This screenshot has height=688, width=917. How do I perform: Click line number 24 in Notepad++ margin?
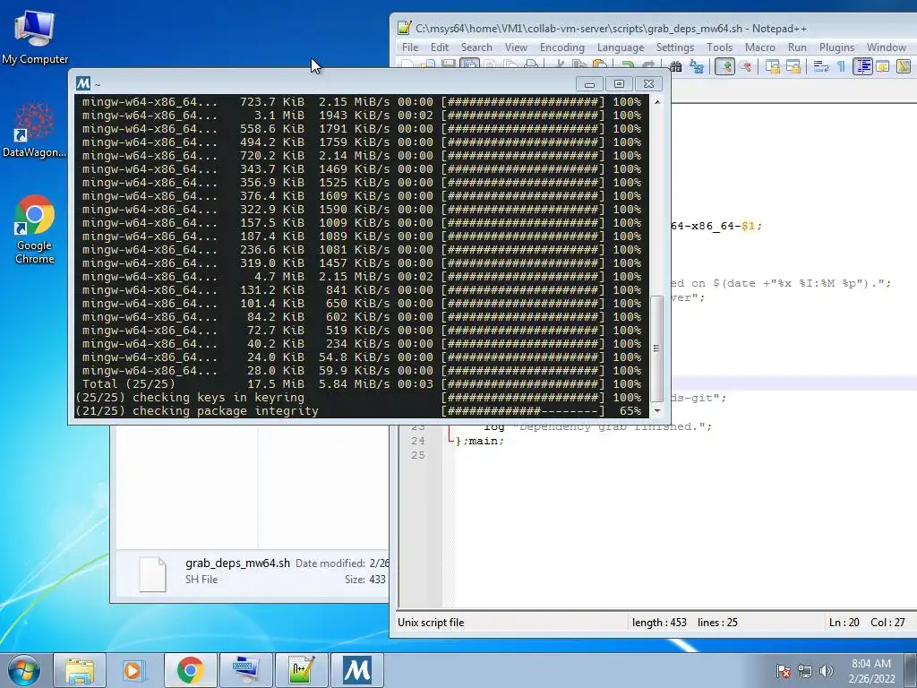point(418,441)
